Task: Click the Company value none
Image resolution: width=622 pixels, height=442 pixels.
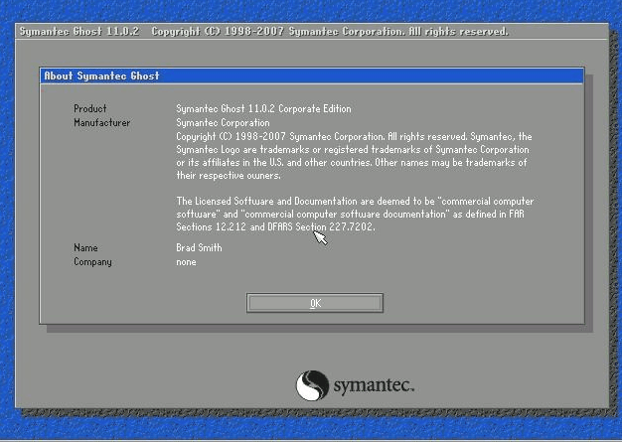Action: tap(186, 261)
